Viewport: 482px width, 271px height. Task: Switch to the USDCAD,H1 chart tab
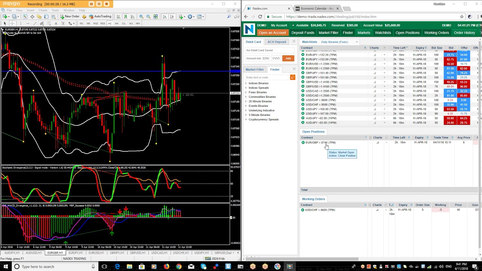click(159, 253)
